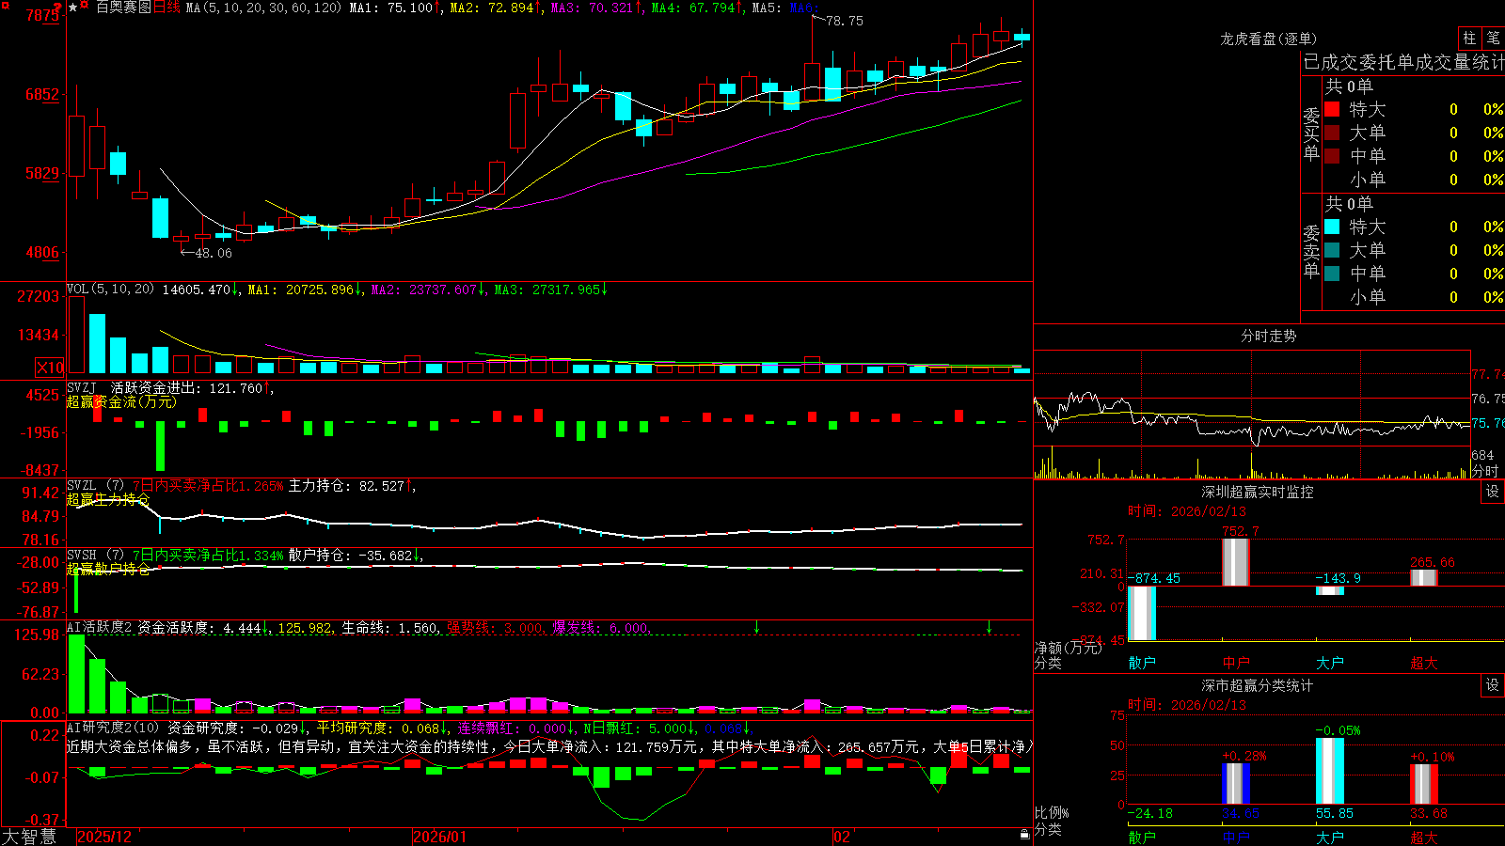The image size is (1505, 846).
Task: Click the 大智慧 logo label
Action: (29, 837)
